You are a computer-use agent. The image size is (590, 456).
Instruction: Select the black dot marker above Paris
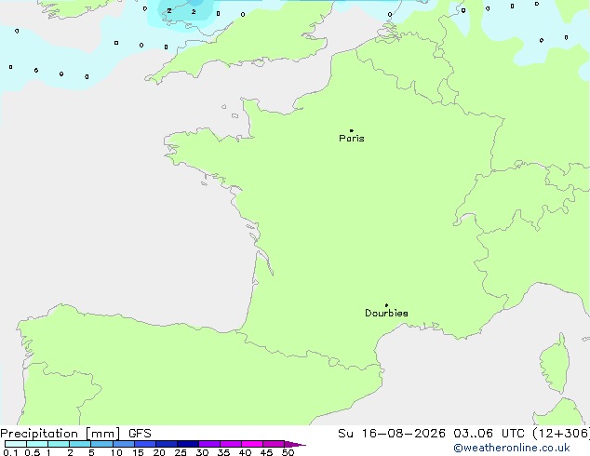[352, 130]
